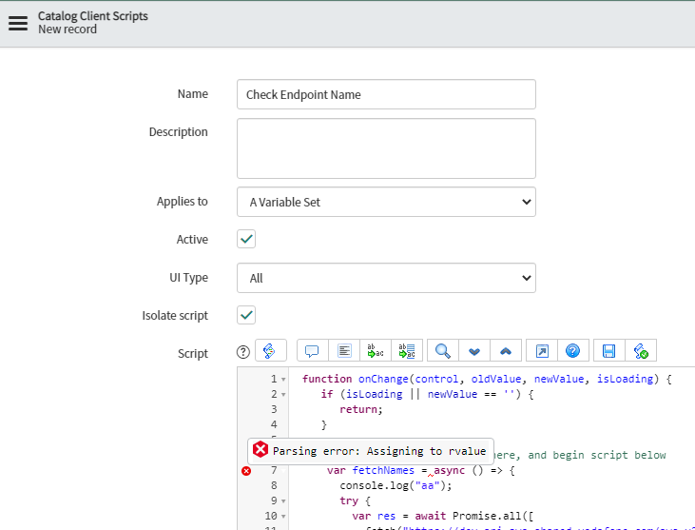Open the UI Type dropdown
Image resolution: width=695 pixels, height=530 pixels.
click(x=386, y=278)
